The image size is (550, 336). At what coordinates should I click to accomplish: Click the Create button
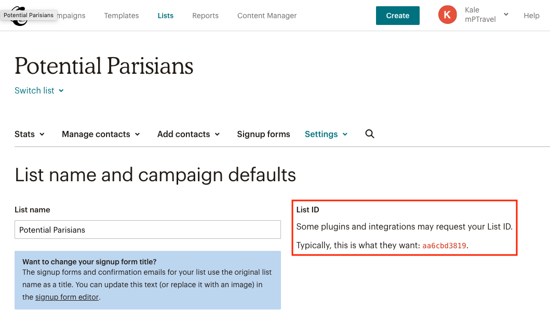[397, 16]
